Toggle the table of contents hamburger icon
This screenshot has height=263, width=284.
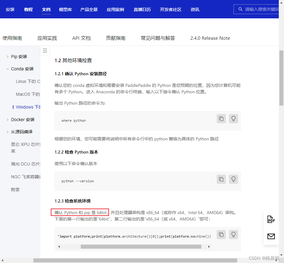tap(45, 50)
